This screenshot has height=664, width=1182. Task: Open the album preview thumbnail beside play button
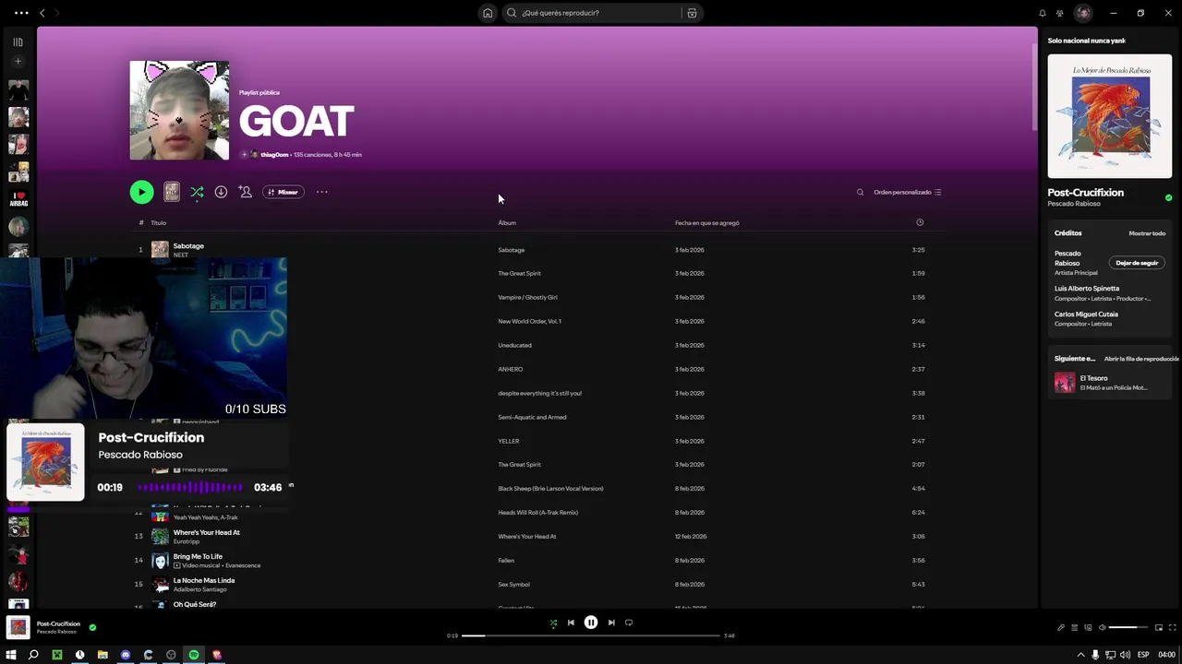(172, 192)
